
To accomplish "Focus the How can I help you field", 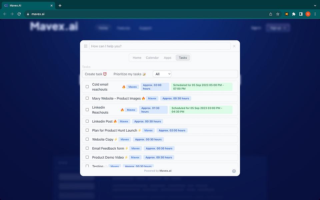I will [160, 46].
